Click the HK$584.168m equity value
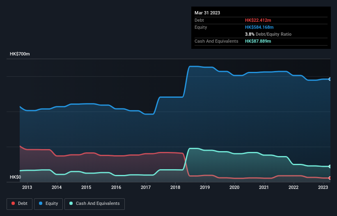This screenshot has width=337, height=216. tap(259, 27)
